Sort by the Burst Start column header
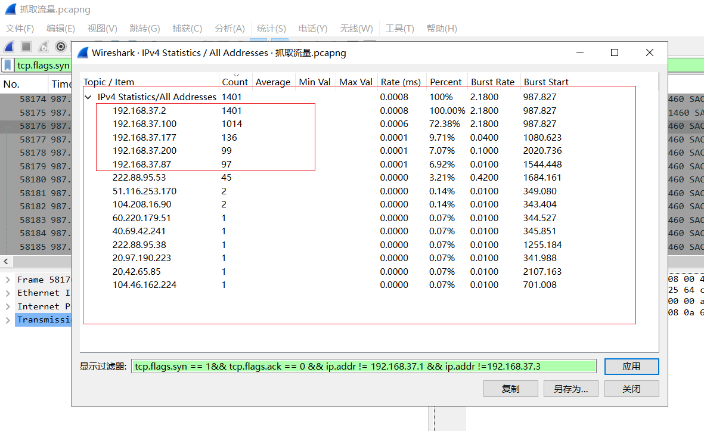This screenshot has width=704, height=431. [547, 82]
